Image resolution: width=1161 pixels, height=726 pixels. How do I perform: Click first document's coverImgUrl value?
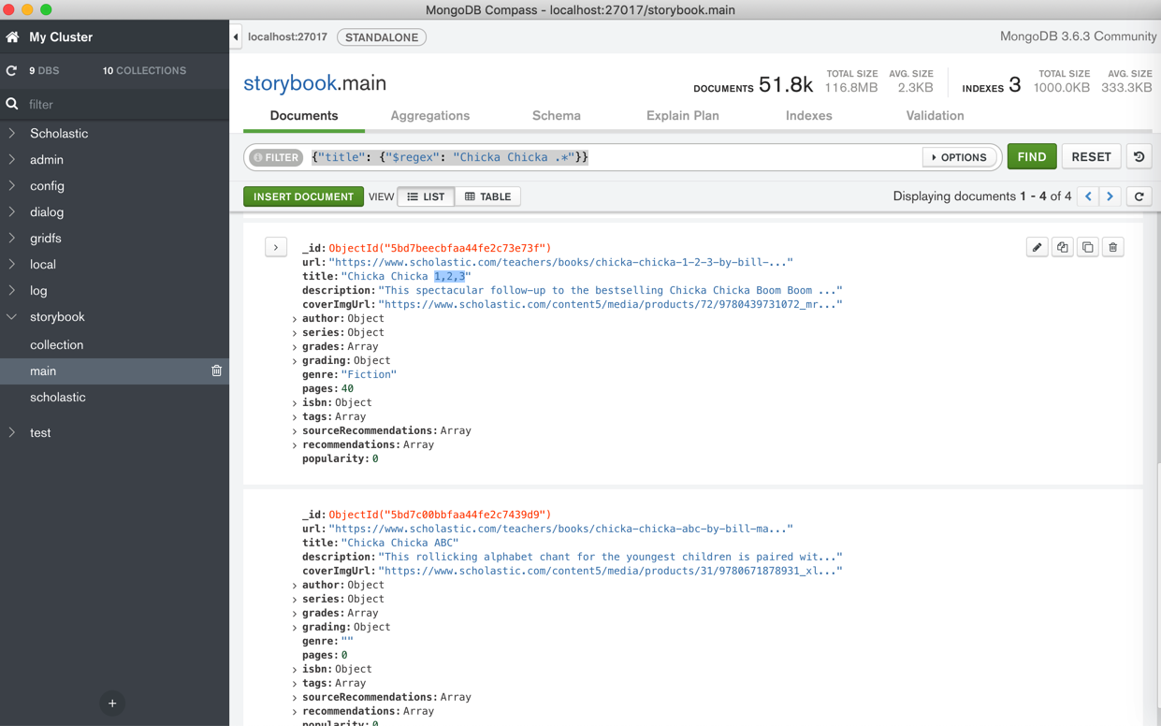click(x=610, y=305)
